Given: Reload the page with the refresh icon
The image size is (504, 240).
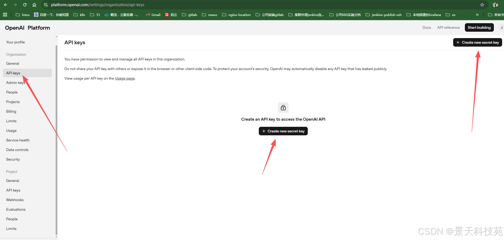Looking at the screenshot, I should (25, 5).
